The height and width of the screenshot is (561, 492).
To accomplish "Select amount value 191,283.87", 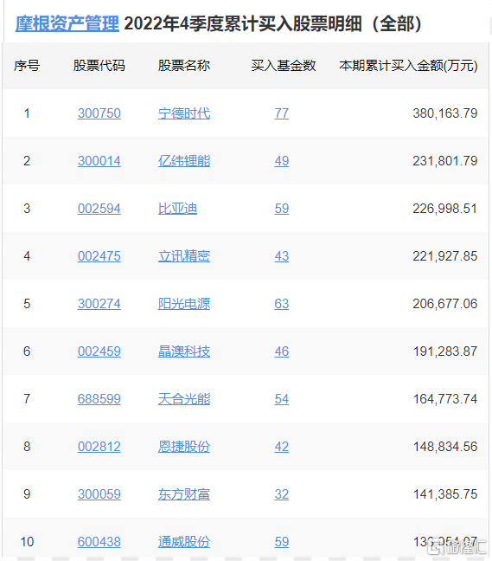I will [x=445, y=351].
